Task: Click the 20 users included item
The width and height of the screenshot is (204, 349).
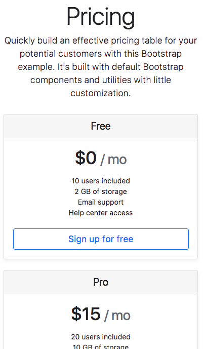Action: click(101, 337)
